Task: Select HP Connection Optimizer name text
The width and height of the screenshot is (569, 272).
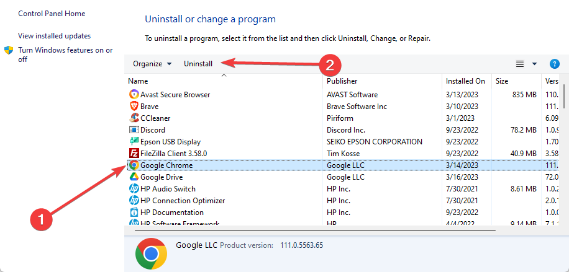Action: pyautogui.click(x=183, y=200)
